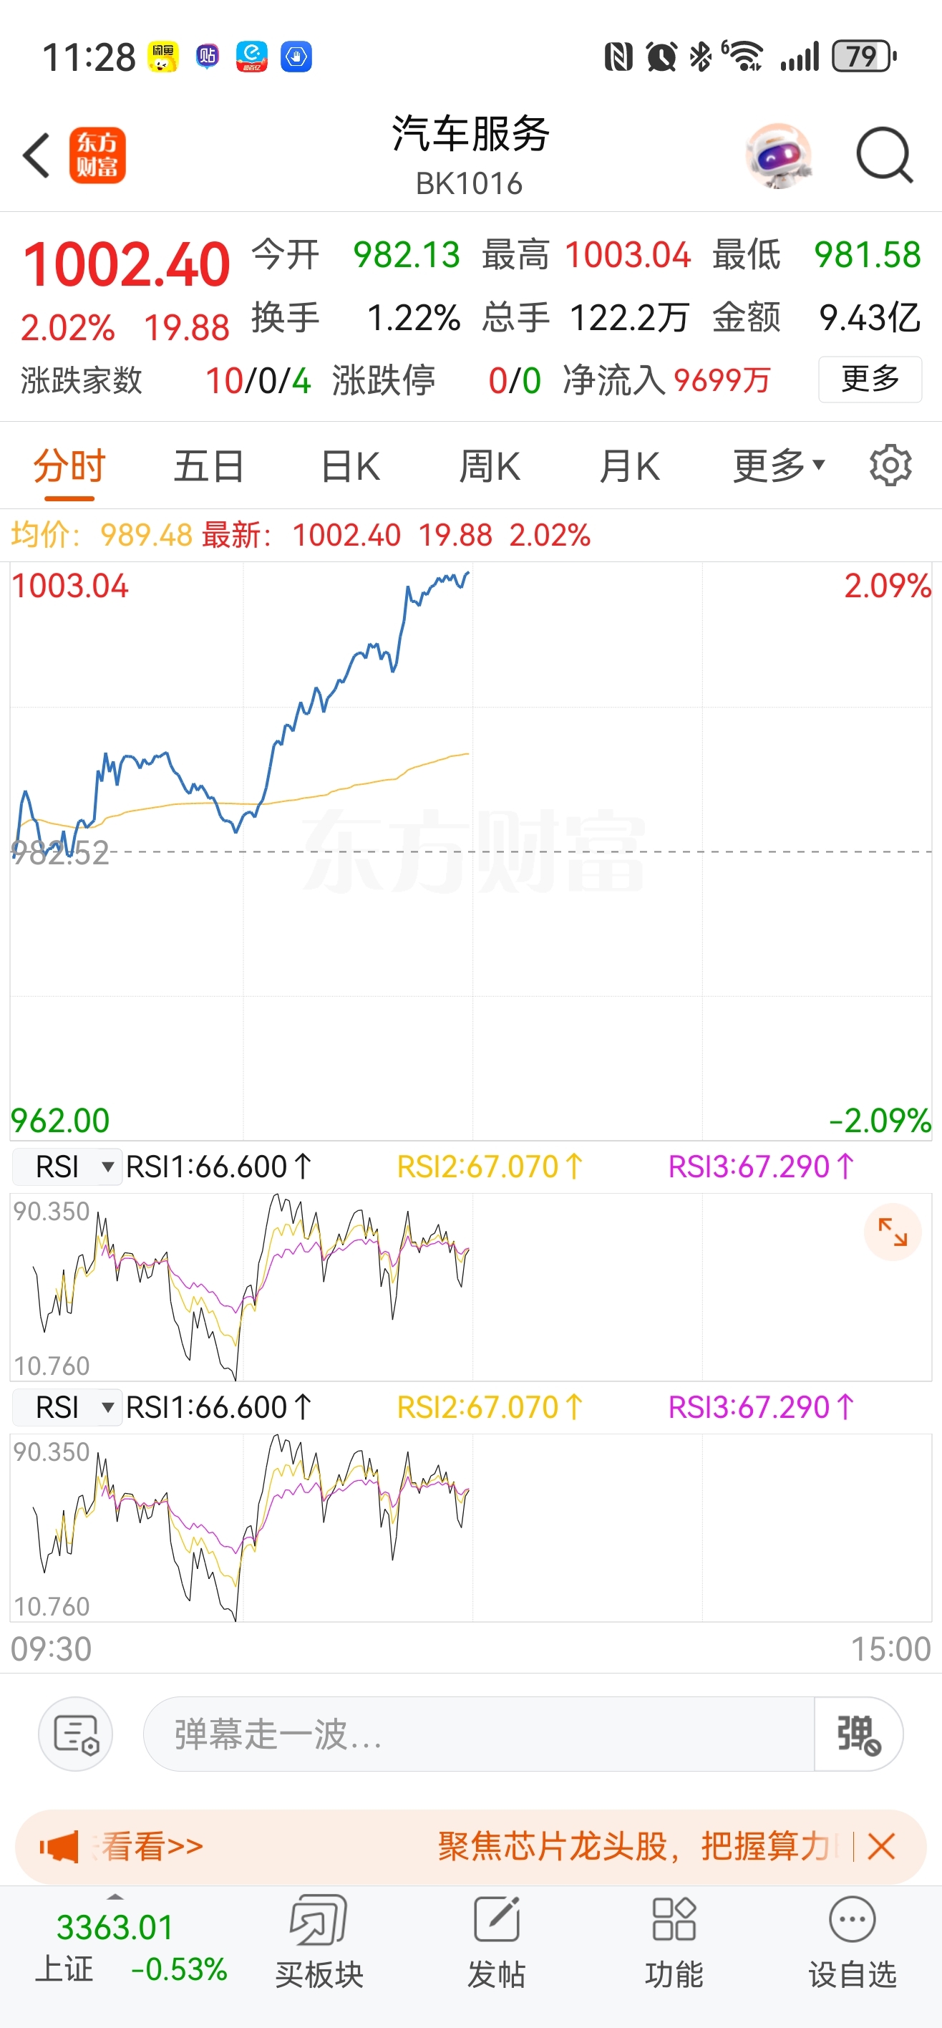Expand the RSI chart to fullscreen
Viewport: 942px width, 2028px height.
pyautogui.click(x=893, y=1231)
